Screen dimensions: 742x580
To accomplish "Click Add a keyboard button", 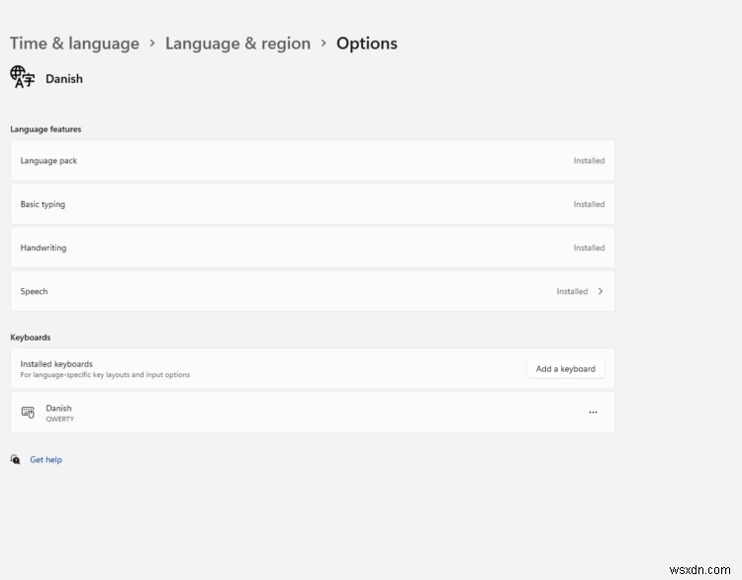I will [x=566, y=369].
